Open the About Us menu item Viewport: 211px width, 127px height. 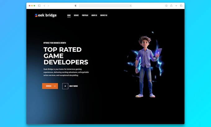click(x=94, y=15)
